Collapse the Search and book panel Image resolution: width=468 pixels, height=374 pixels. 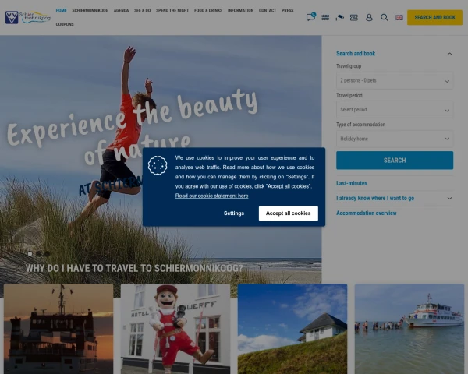(x=449, y=54)
